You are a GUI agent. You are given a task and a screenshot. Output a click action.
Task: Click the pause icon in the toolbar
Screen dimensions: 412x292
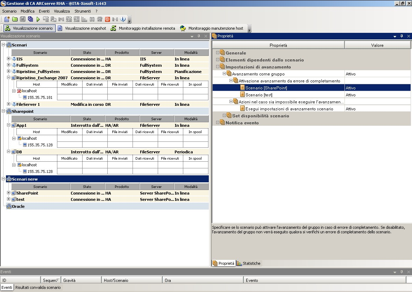click(x=92, y=19)
